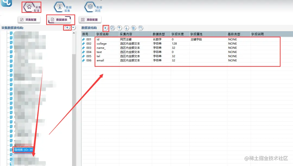Add a new field in 数据表结构 toolbar
The image size is (293, 166).
click(105, 28)
